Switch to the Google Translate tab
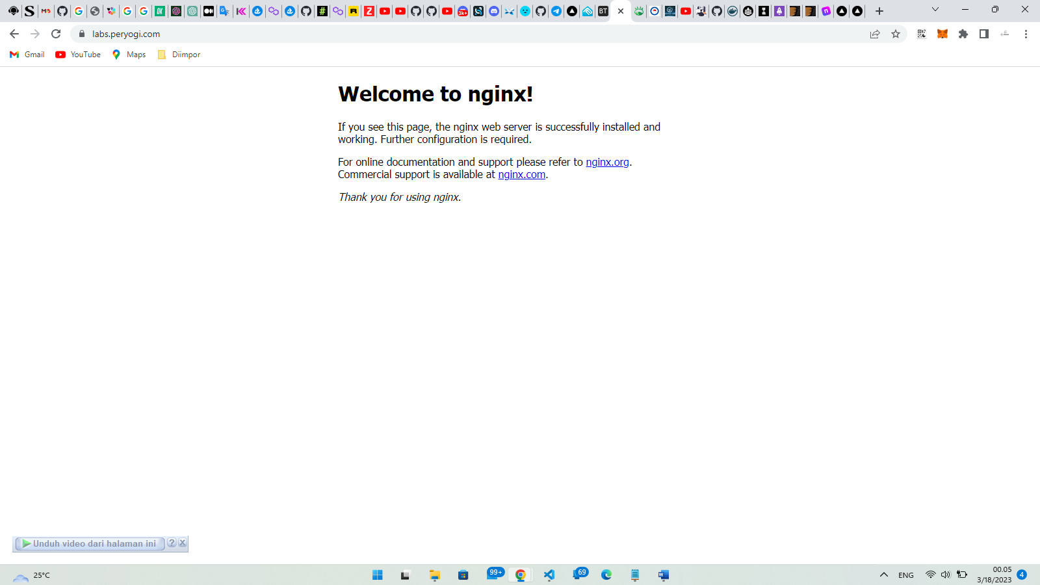The width and height of the screenshot is (1040, 585). (x=225, y=11)
